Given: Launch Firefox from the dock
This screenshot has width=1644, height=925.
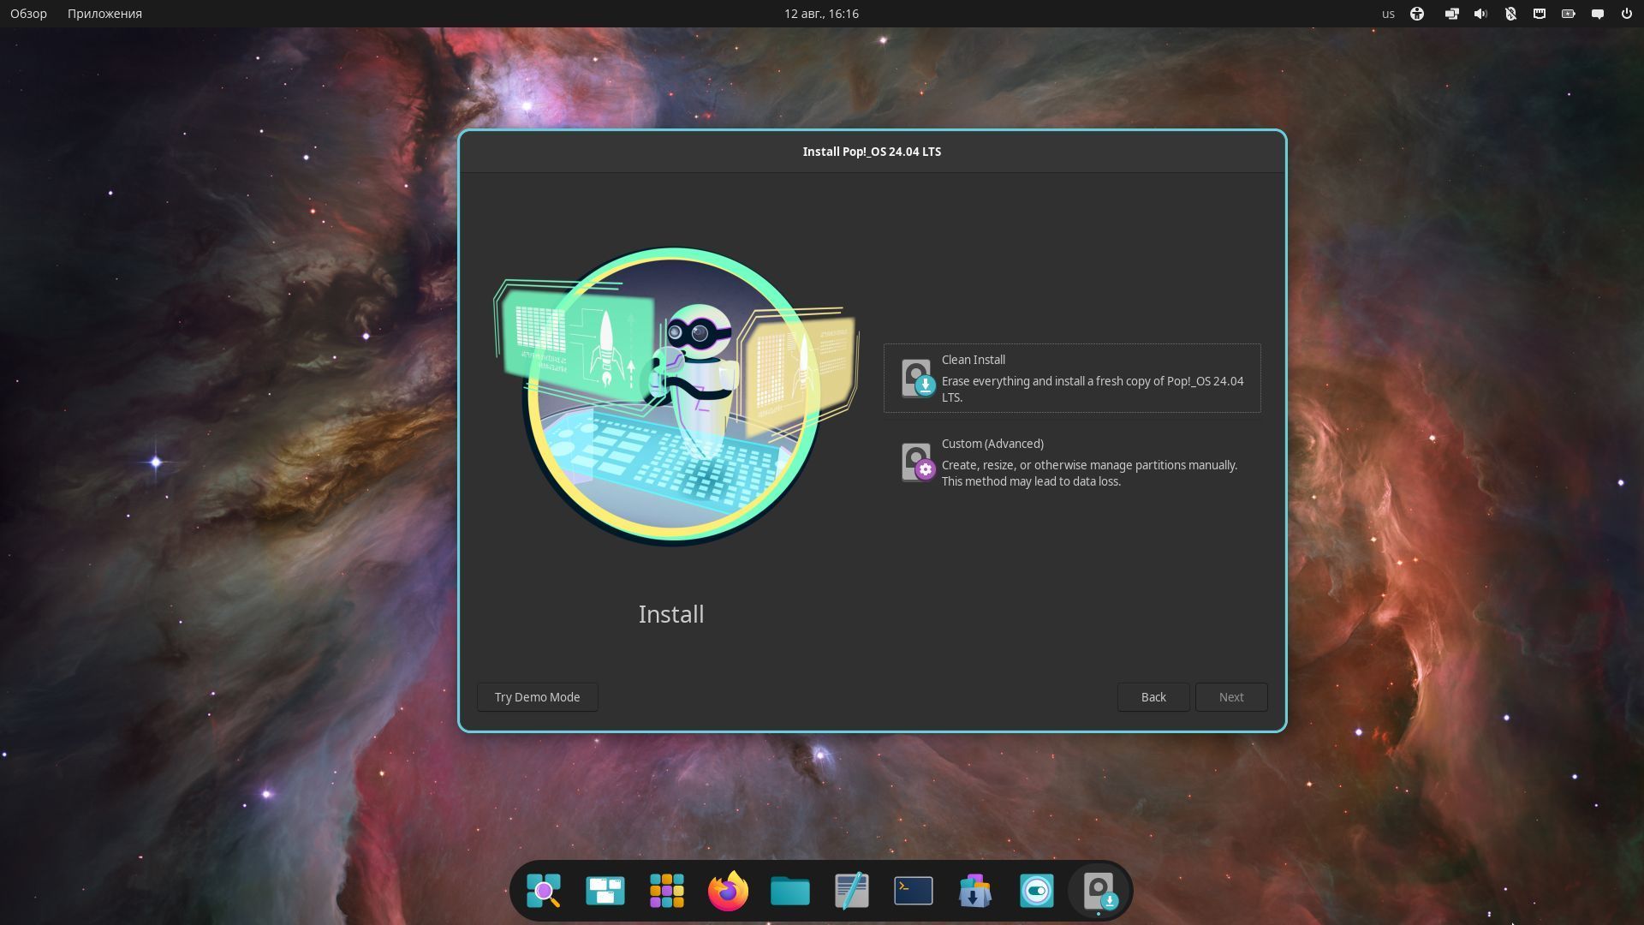Looking at the screenshot, I should (729, 891).
